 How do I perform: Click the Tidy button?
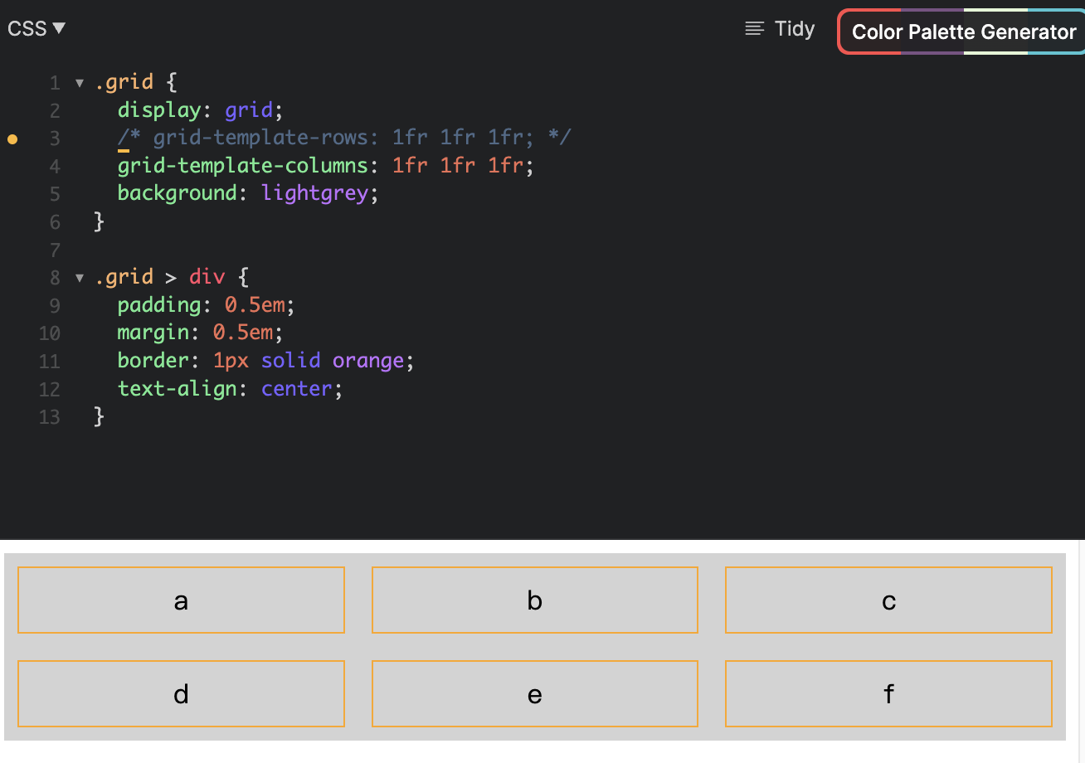tap(780, 29)
